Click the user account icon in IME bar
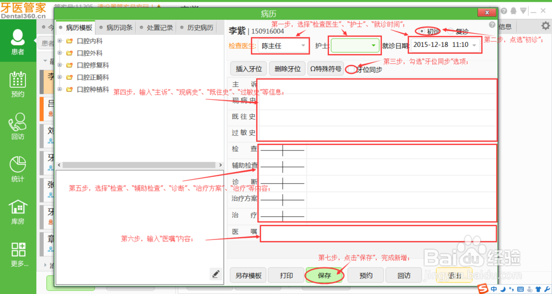Screen dimensions: 552x294 click(x=529, y=289)
